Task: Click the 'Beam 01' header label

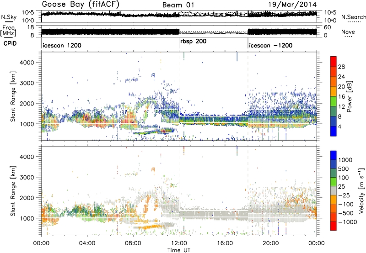Action: (x=178, y=5)
